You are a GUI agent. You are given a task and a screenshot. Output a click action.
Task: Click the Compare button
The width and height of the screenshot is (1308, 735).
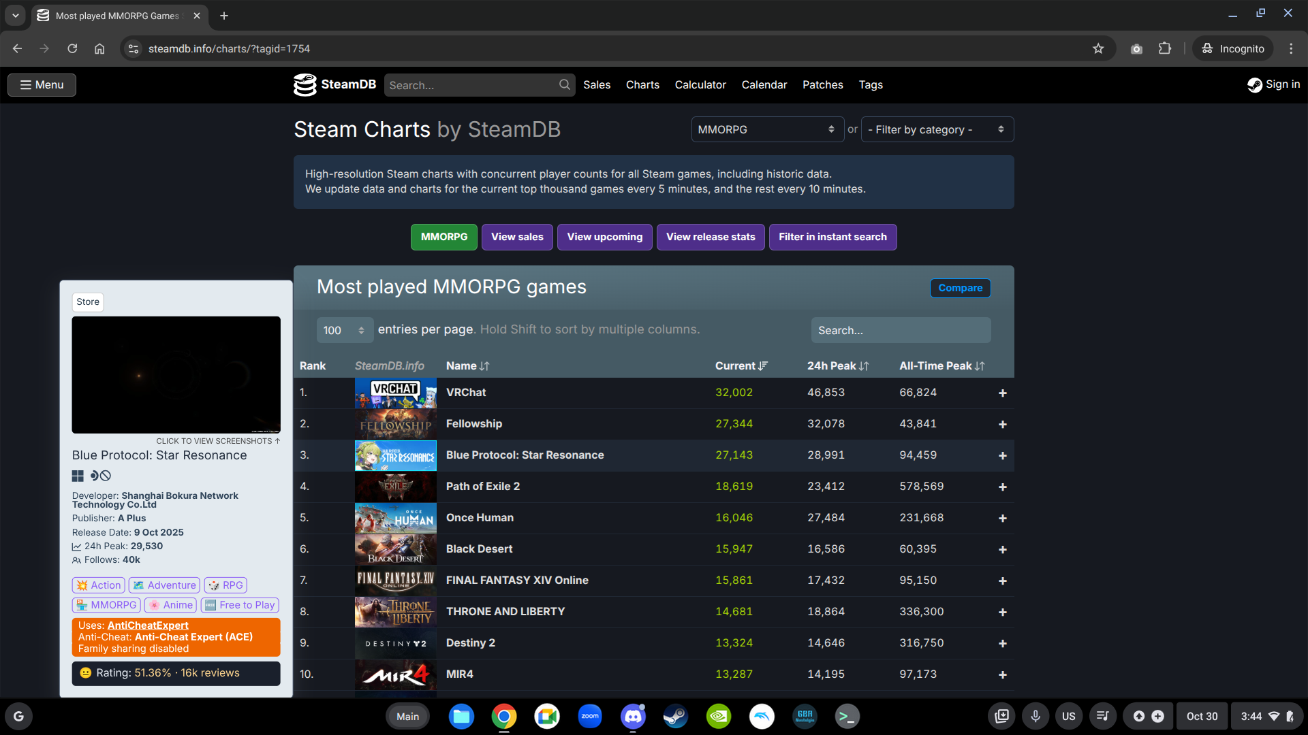click(x=960, y=288)
